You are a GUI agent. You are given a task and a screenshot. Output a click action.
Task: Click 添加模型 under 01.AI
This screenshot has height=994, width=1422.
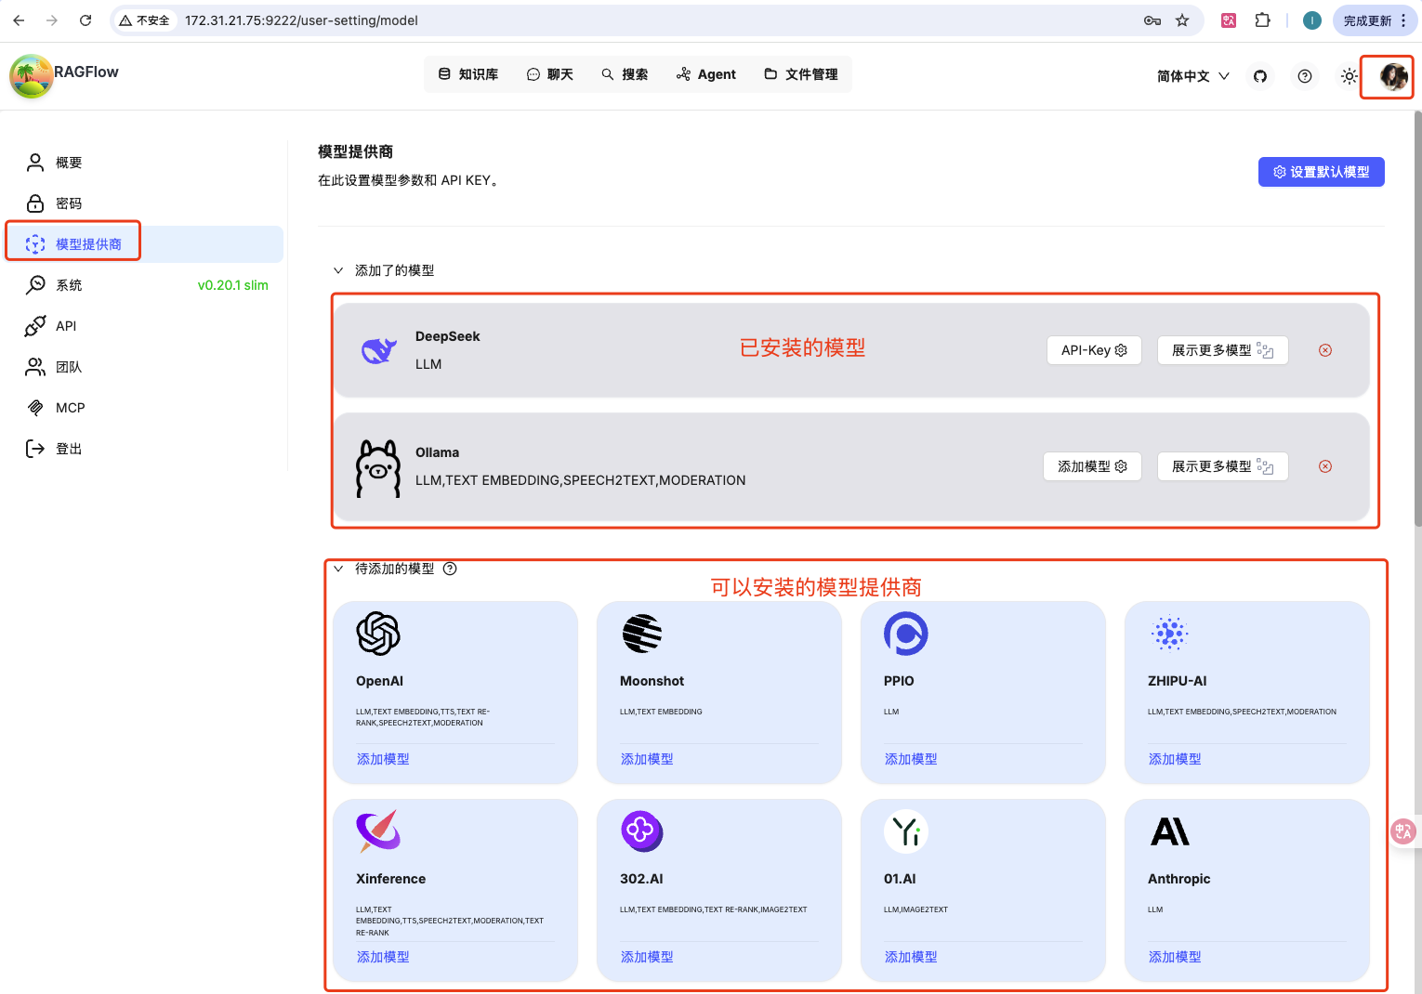pos(911,957)
